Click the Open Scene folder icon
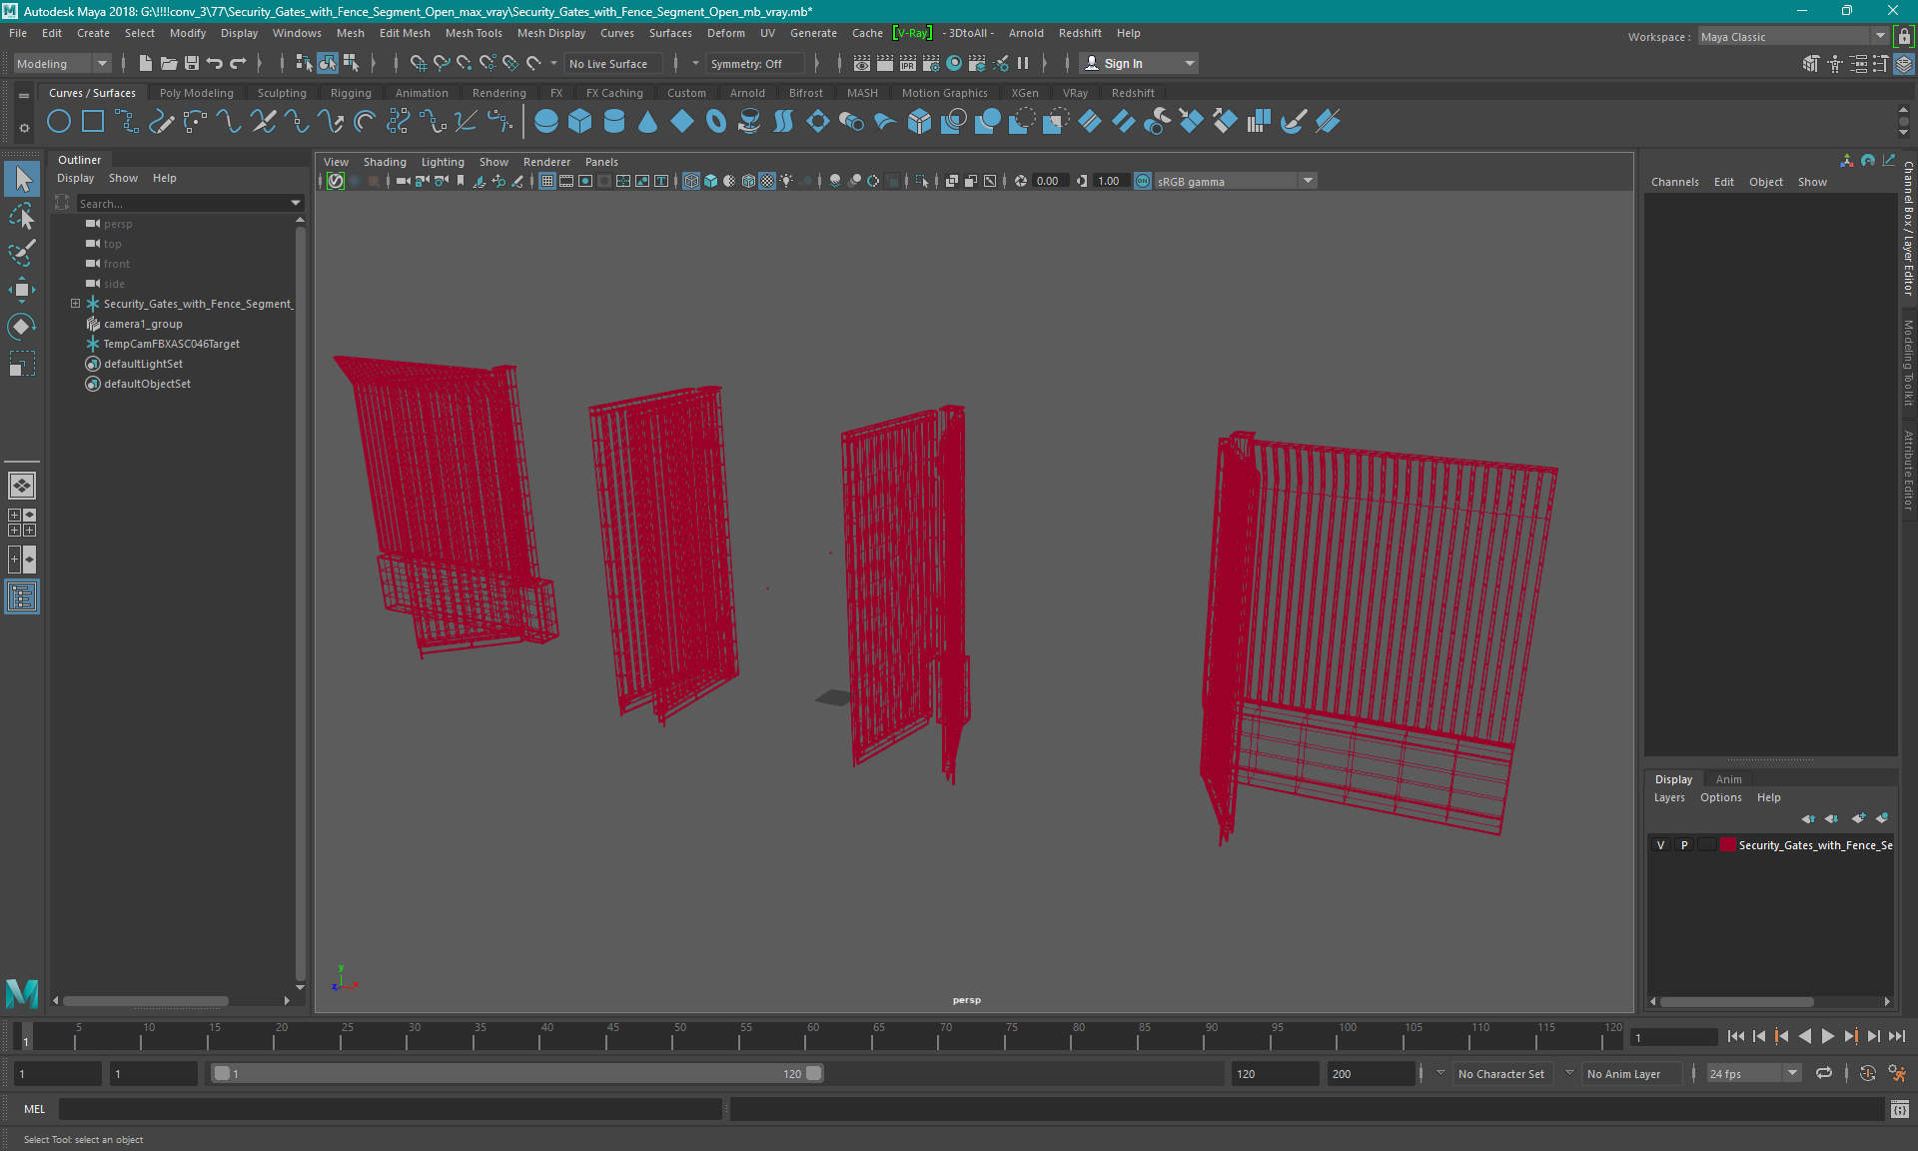1918x1151 pixels. pos(169,64)
